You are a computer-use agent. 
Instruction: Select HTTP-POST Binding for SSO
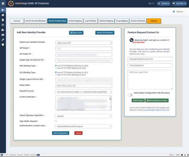click(56, 68)
